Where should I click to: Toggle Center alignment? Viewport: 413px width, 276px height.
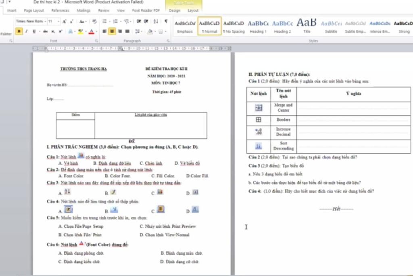(112, 31)
